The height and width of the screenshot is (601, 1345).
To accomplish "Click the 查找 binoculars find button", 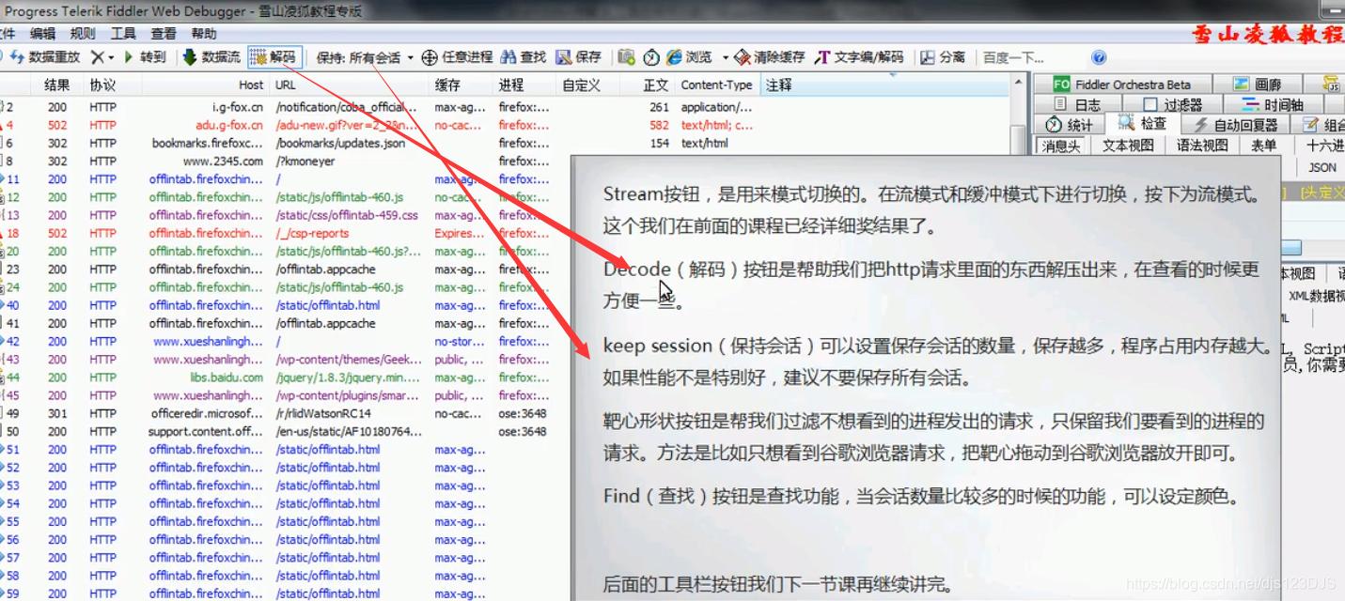I will (523, 57).
